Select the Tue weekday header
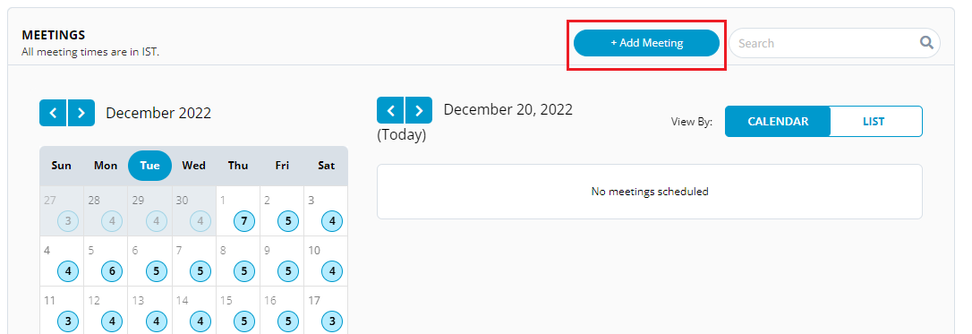 [150, 166]
